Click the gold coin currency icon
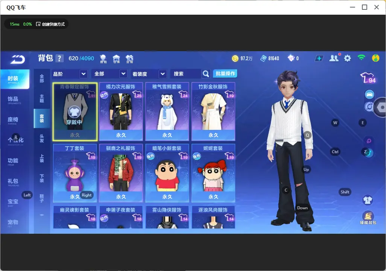The width and height of the screenshot is (386, 271). point(235,58)
